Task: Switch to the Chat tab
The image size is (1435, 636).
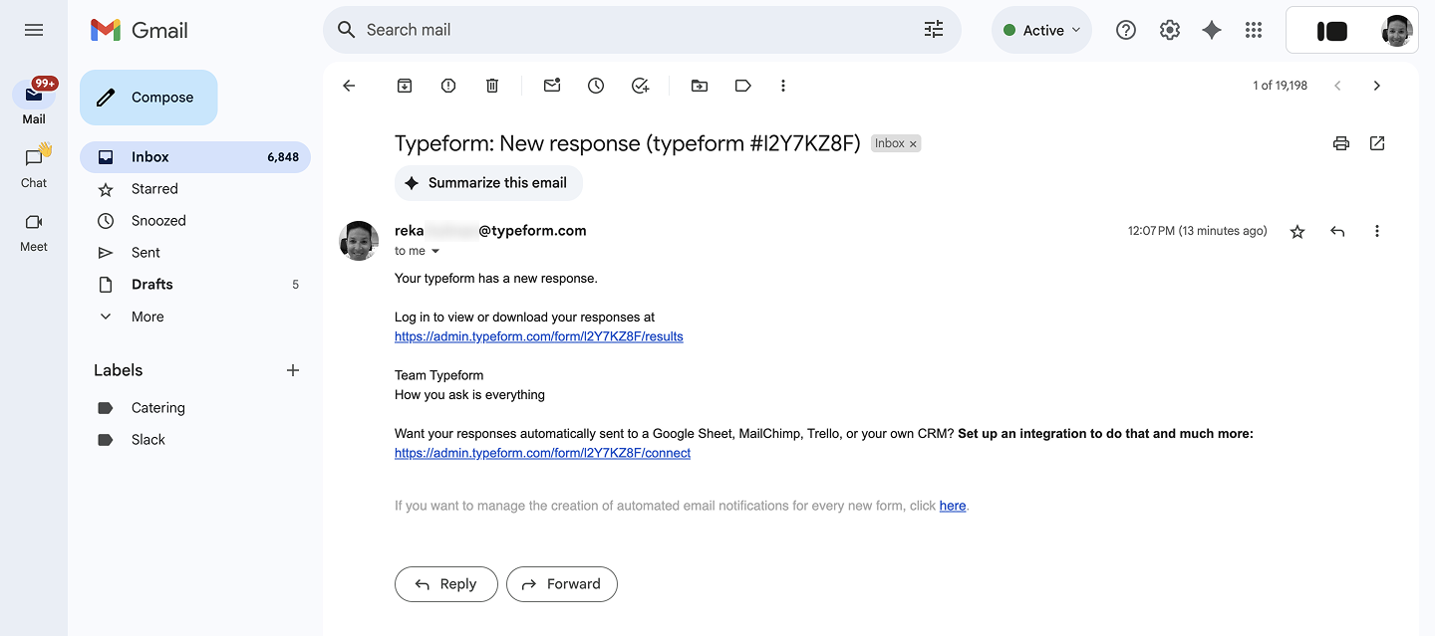Action: coord(34,166)
